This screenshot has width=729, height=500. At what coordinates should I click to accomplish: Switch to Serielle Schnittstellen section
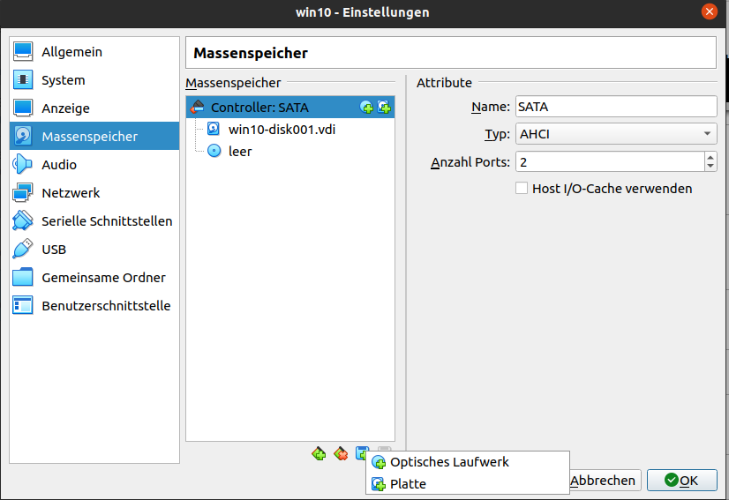[x=107, y=221]
